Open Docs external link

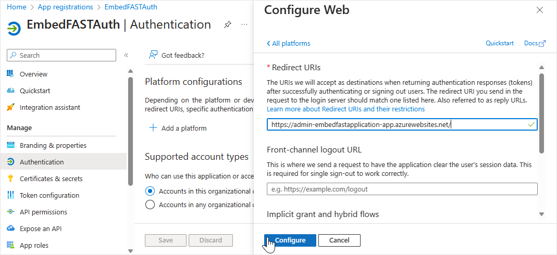535,43
